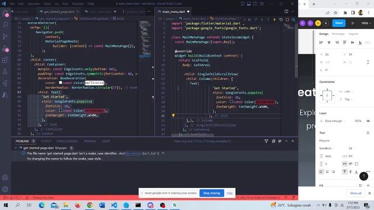The height and width of the screenshot is (210, 374).
Task: Click the white color swatch on line 85
Action: [x=60, y=83]
